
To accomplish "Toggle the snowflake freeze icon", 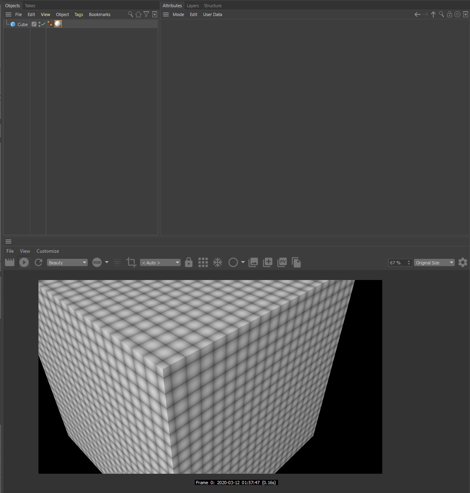I will click(x=218, y=262).
